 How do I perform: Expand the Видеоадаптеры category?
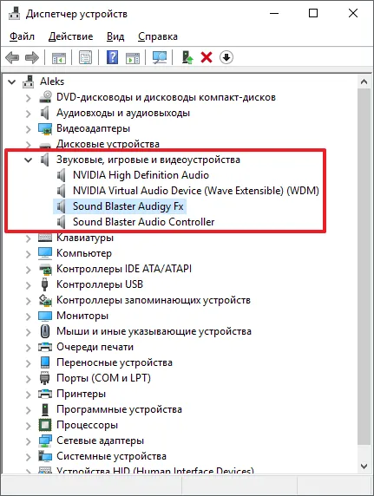click(29, 128)
